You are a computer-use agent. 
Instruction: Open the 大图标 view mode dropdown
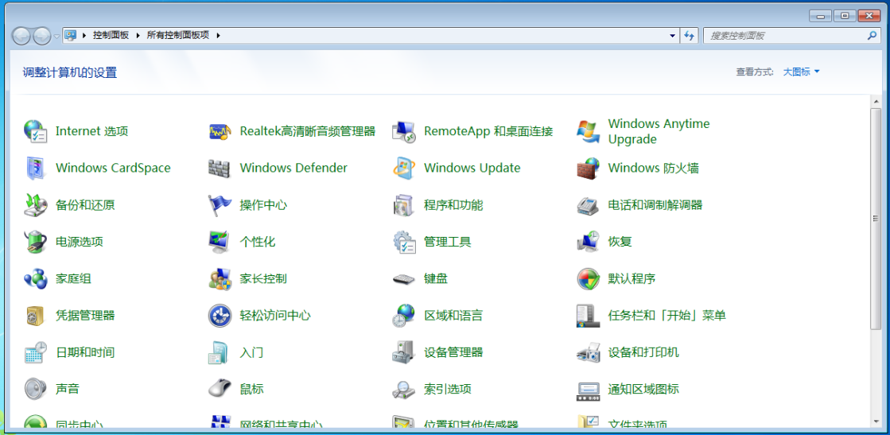click(801, 72)
